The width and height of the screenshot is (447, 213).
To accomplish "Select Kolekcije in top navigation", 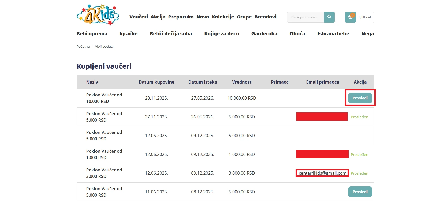I will 223,17.
